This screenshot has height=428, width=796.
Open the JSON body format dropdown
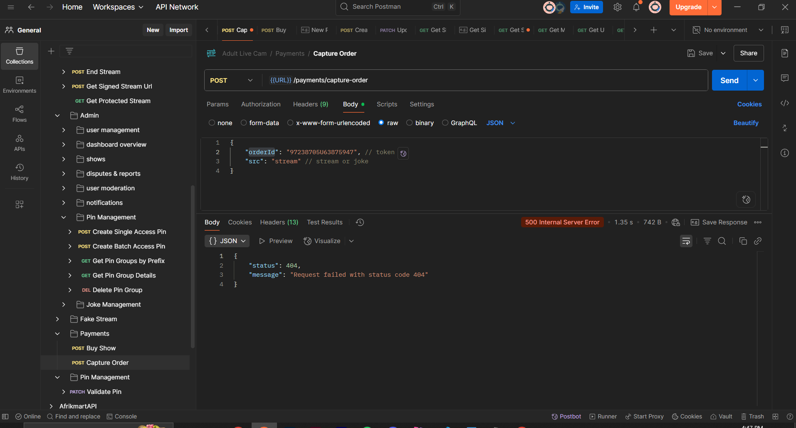click(501, 123)
